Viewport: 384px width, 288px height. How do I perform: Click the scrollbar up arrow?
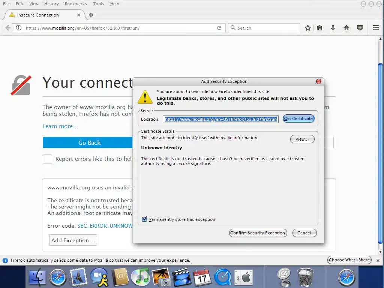tap(380, 39)
